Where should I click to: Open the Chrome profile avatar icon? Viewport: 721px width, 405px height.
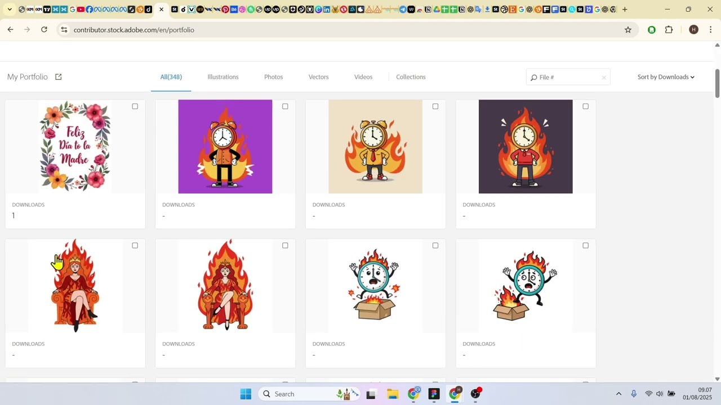[x=693, y=30]
